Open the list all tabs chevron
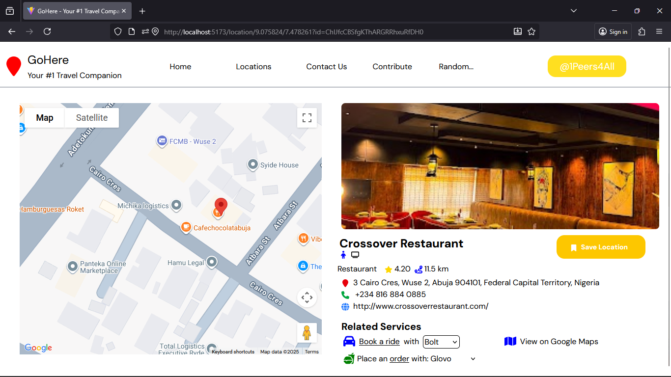Image resolution: width=671 pixels, height=377 pixels. tap(574, 11)
